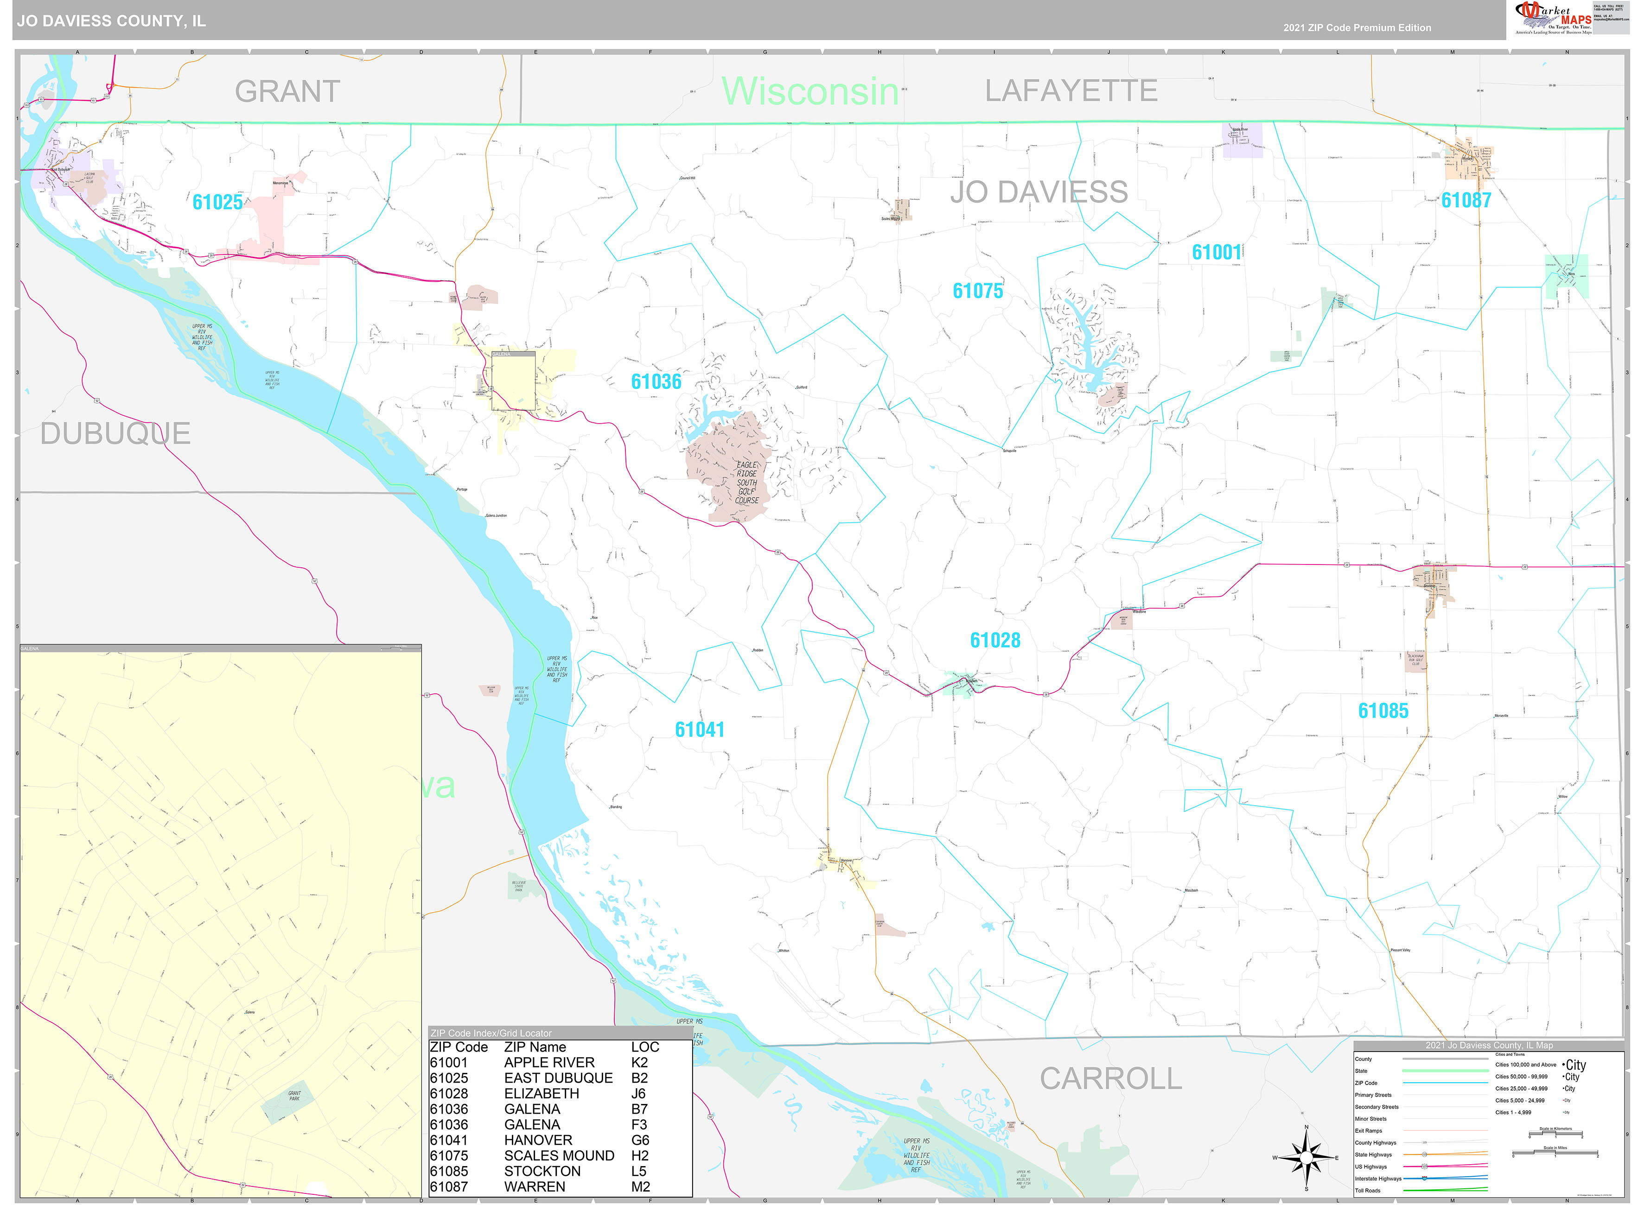Click the 61087 ZIP label on the map

coord(1466,200)
